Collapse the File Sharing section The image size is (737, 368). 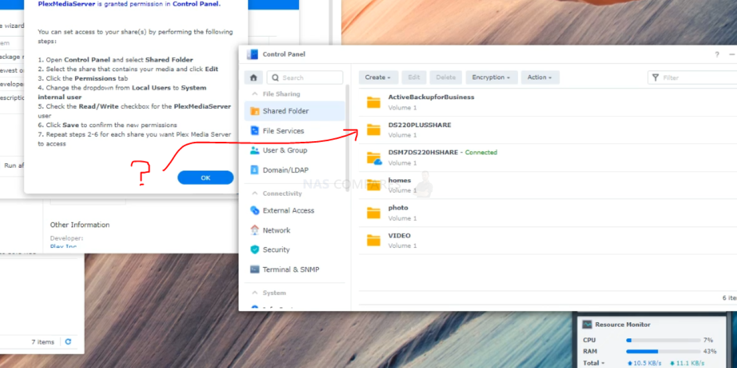point(255,94)
